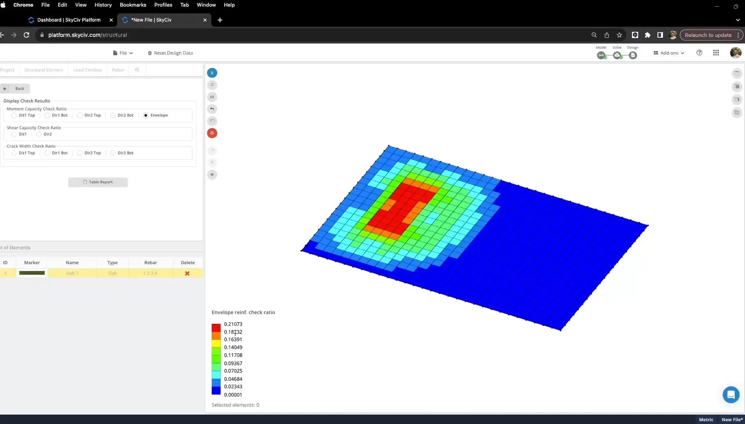The height and width of the screenshot is (424, 745).
Task: Open the help question mark icon
Action: coord(699,53)
